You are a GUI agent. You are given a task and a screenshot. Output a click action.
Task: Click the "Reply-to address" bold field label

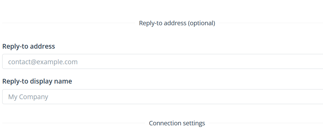[x=29, y=46]
